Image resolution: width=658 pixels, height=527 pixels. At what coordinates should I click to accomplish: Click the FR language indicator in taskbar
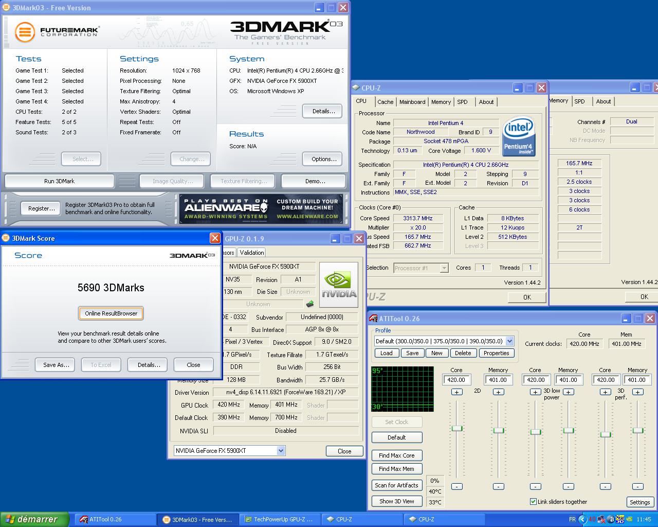tap(572, 519)
